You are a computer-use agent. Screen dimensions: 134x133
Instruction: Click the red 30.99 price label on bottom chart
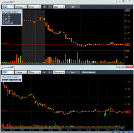coord(127,112)
